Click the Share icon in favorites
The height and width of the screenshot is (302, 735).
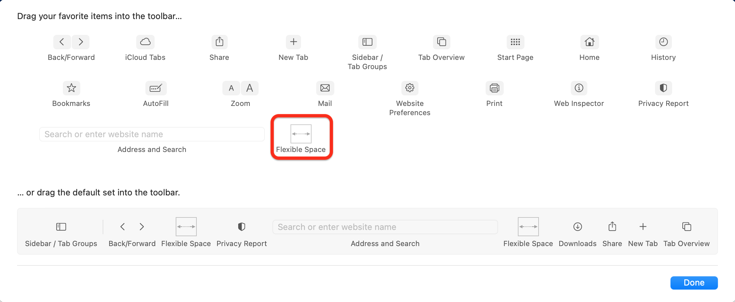pos(219,42)
